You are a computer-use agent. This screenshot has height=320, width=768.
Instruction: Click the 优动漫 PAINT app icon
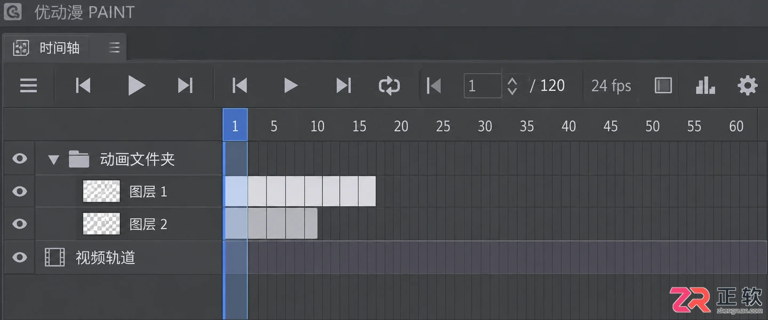[13, 12]
